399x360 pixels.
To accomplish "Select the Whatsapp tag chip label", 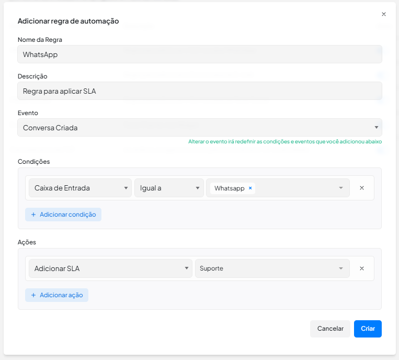I will [x=229, y=188].
